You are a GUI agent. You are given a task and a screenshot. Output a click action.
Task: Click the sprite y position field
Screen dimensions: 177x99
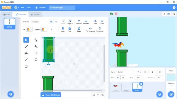(x=160, y=72)
